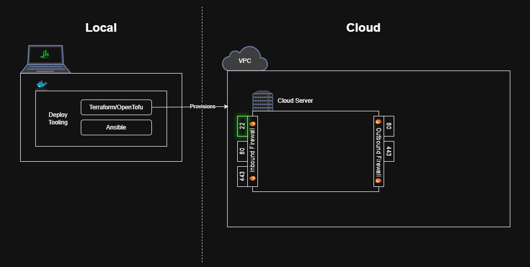Select inbound port 443 box
530x267 pixels.
(242, 176)
